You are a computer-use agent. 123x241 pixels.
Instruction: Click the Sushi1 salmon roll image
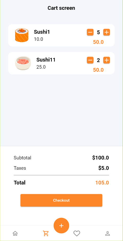click(x=22, y=35)
